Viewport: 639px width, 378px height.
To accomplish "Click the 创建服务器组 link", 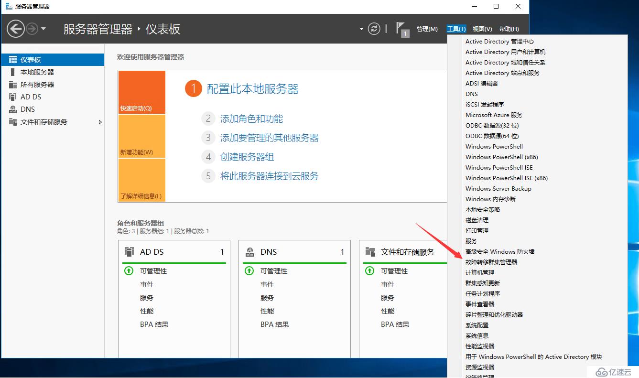I will point(247,157).
